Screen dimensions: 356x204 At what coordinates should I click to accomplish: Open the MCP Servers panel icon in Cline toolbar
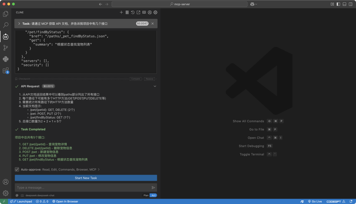point(127,12)
